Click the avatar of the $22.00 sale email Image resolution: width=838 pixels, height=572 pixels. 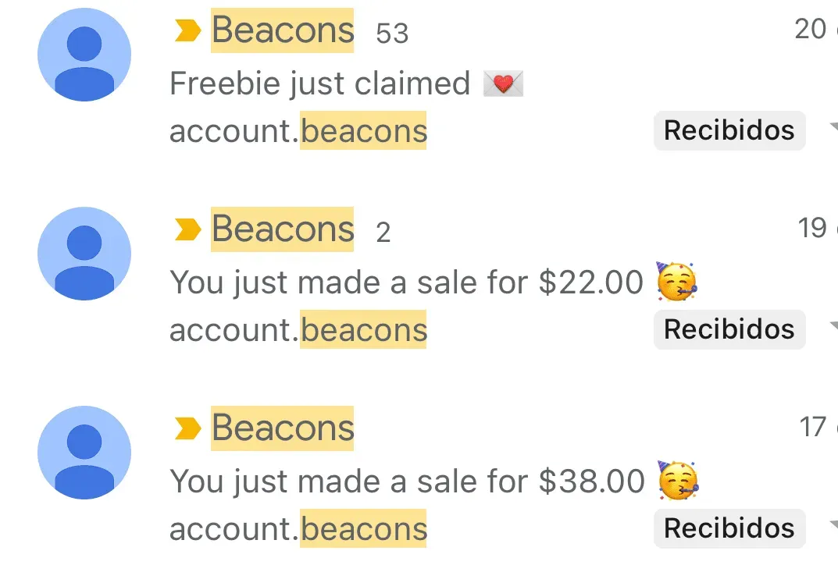(x=84, y=254)
